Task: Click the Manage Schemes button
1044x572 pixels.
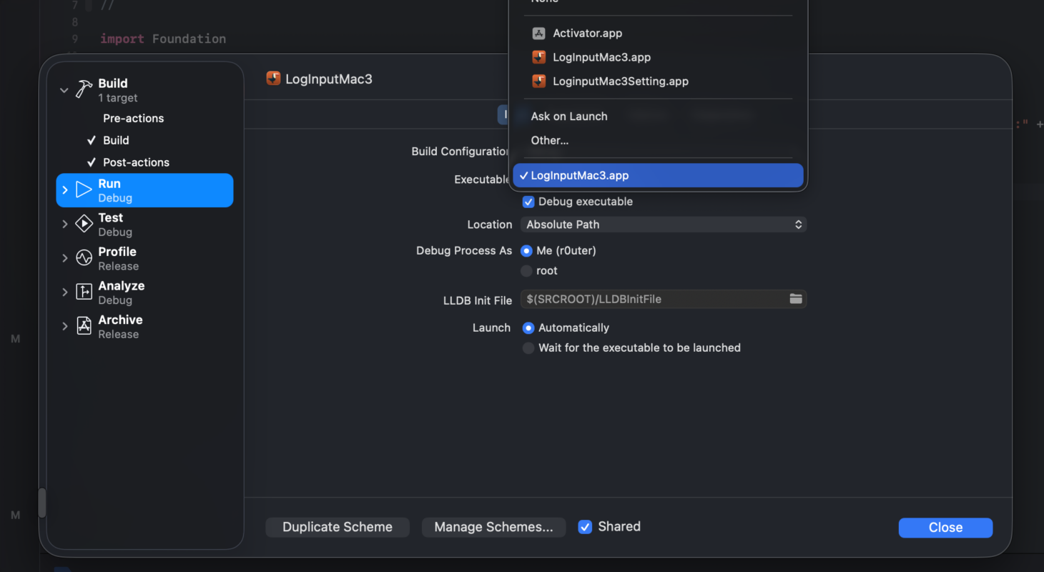Action: (x=493, y=527)
